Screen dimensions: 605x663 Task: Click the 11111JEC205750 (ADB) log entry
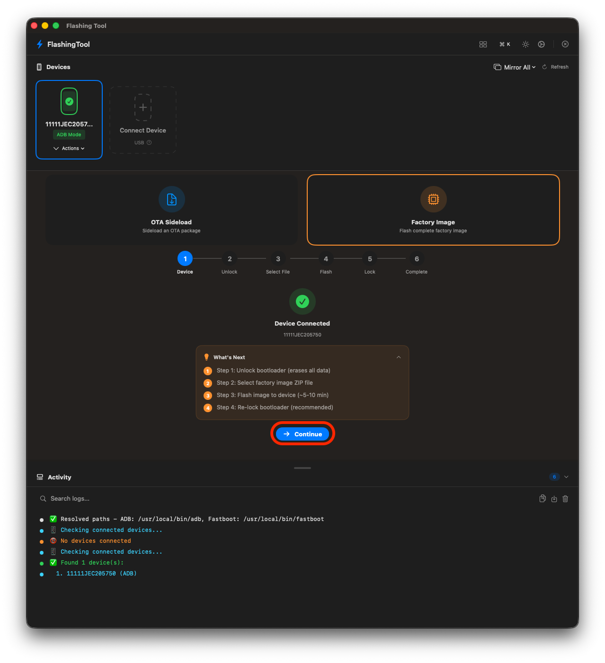pos(96,574)
